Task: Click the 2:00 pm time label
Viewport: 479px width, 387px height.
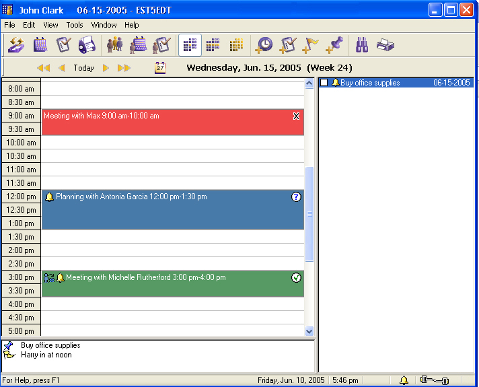Action: click(x=21, y=250)
